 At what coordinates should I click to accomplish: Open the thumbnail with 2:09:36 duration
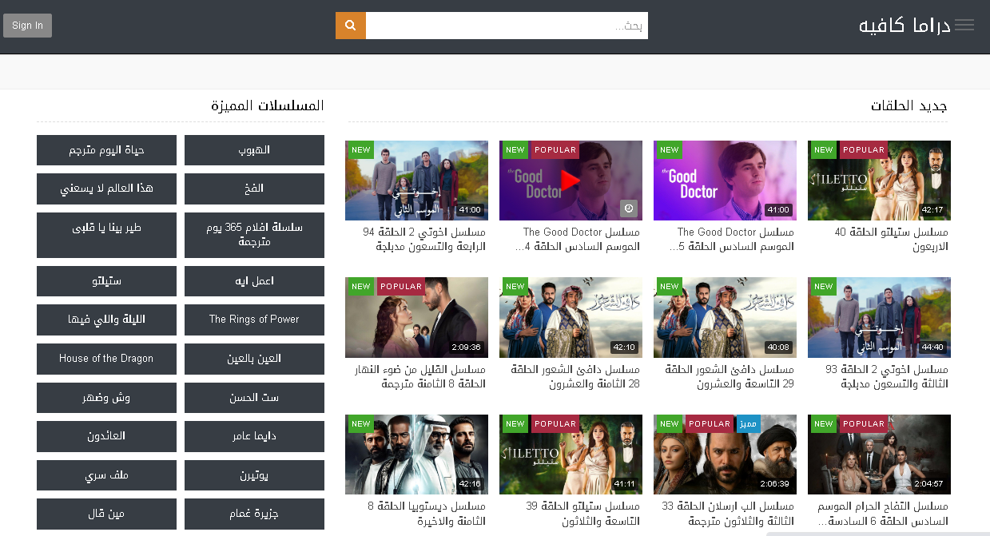[416, 317]
